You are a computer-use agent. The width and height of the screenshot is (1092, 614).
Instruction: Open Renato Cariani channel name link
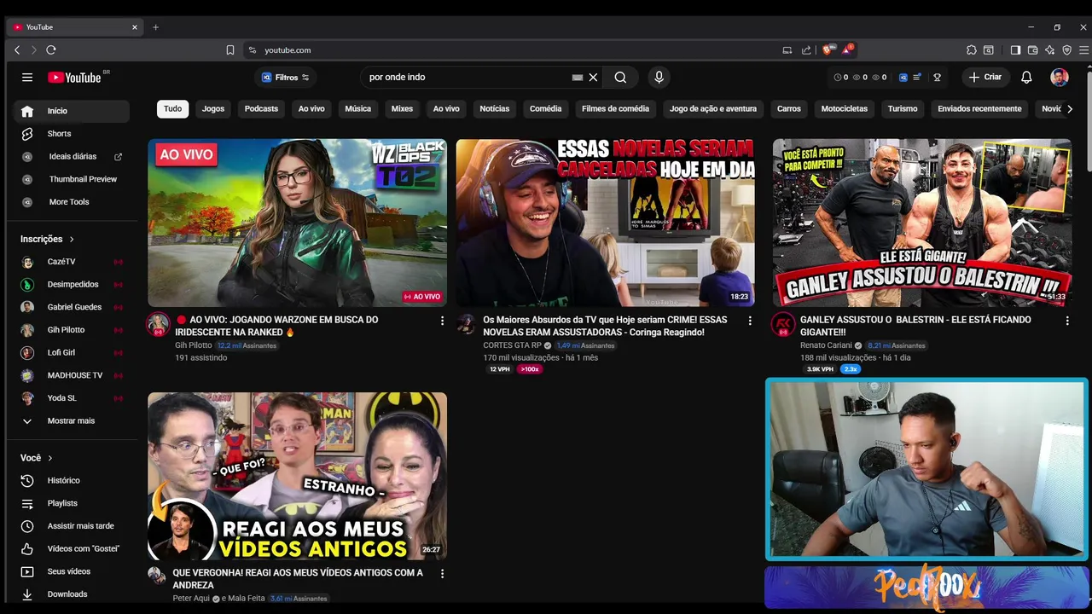coord(826,345)
